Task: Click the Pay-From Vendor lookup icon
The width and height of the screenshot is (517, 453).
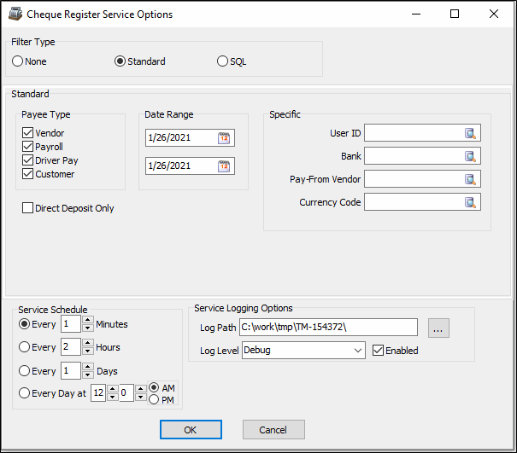Action: pyautogui.click(x=471, y=179)
